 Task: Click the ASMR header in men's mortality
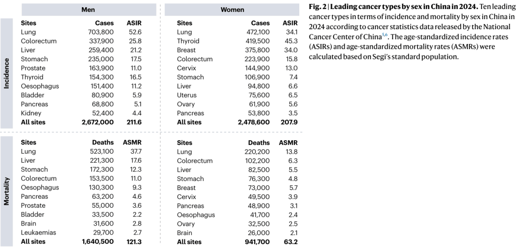pos(132,143)
